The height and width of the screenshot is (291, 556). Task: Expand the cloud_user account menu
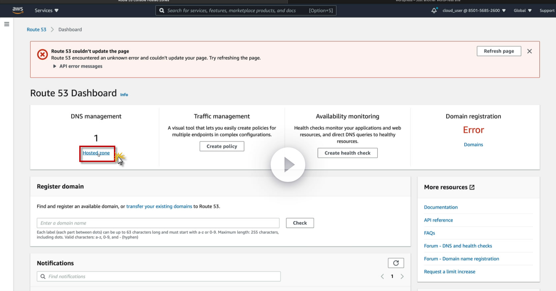pos(474,10)
